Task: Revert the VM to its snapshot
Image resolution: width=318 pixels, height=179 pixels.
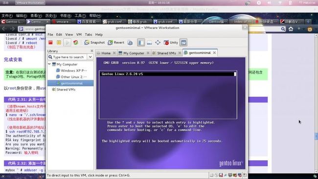Action: click(x=116, y=42)
